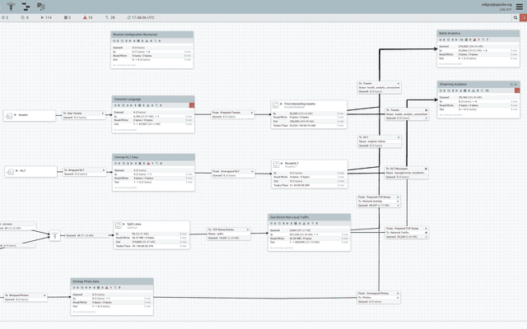Click the funnel component icon in top toolbar
Image resolution: width=527 pixels, height=329 pixels.
(x=11, y=7)
